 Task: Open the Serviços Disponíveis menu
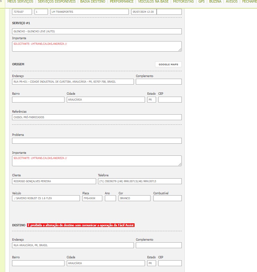57,2
